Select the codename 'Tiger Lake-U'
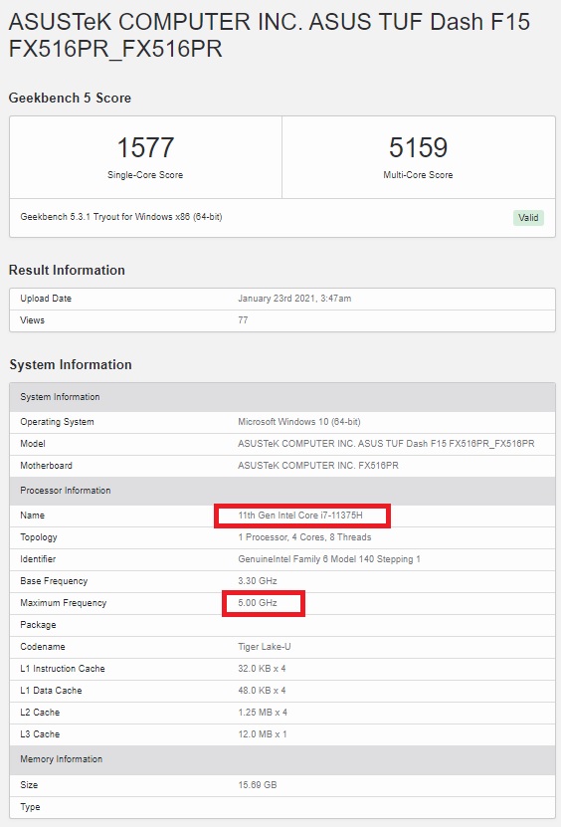This screenshot has width=561, height=827. (265, 647)
